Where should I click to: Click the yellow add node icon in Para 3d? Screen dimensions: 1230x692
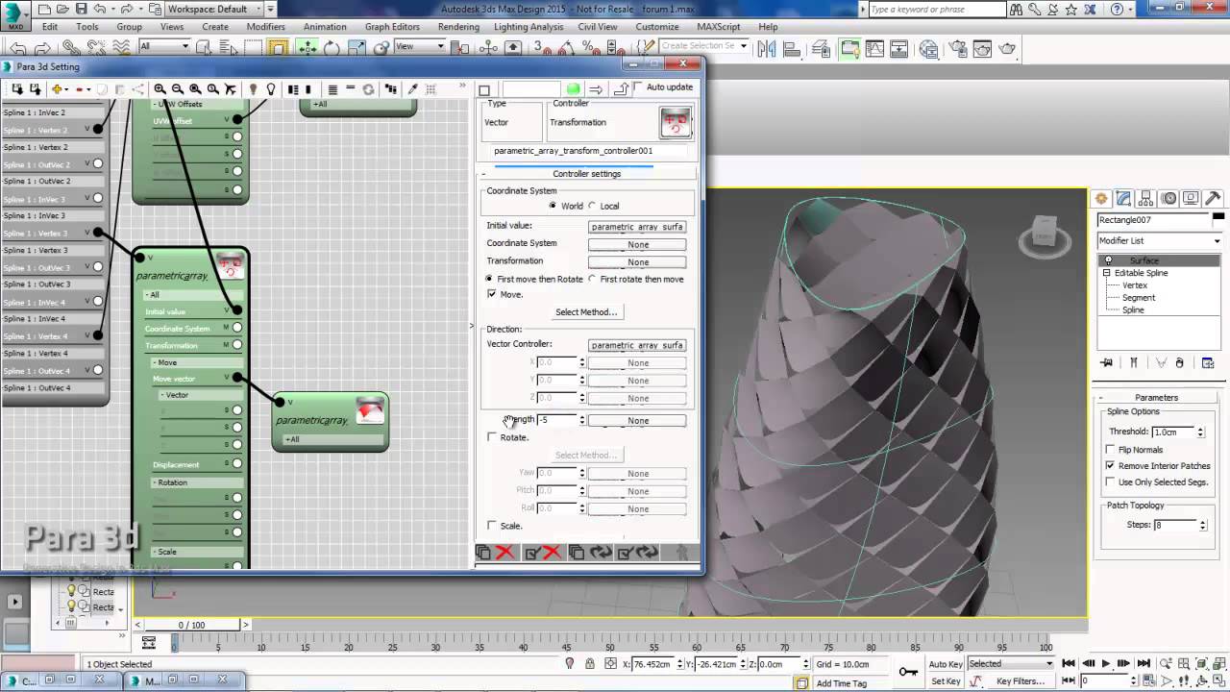tap(58, 89)
